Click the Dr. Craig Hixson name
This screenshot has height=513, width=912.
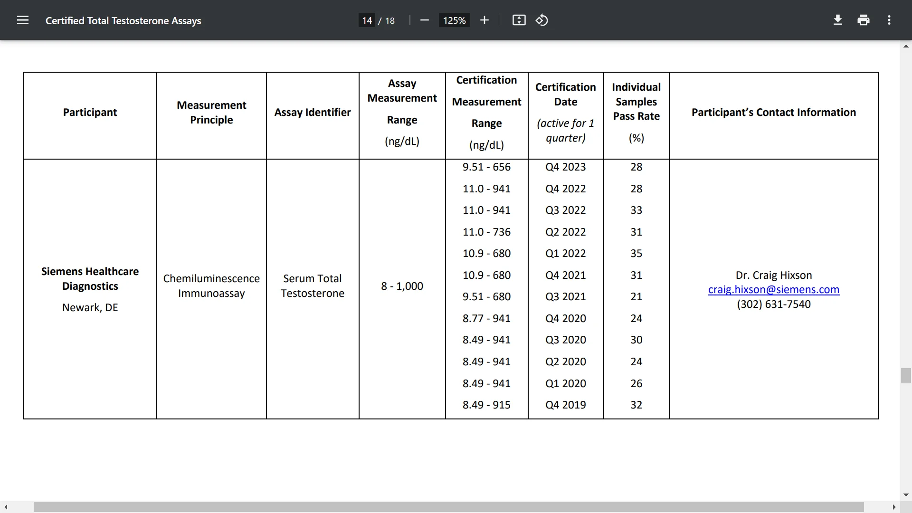(x=773, y=275)
